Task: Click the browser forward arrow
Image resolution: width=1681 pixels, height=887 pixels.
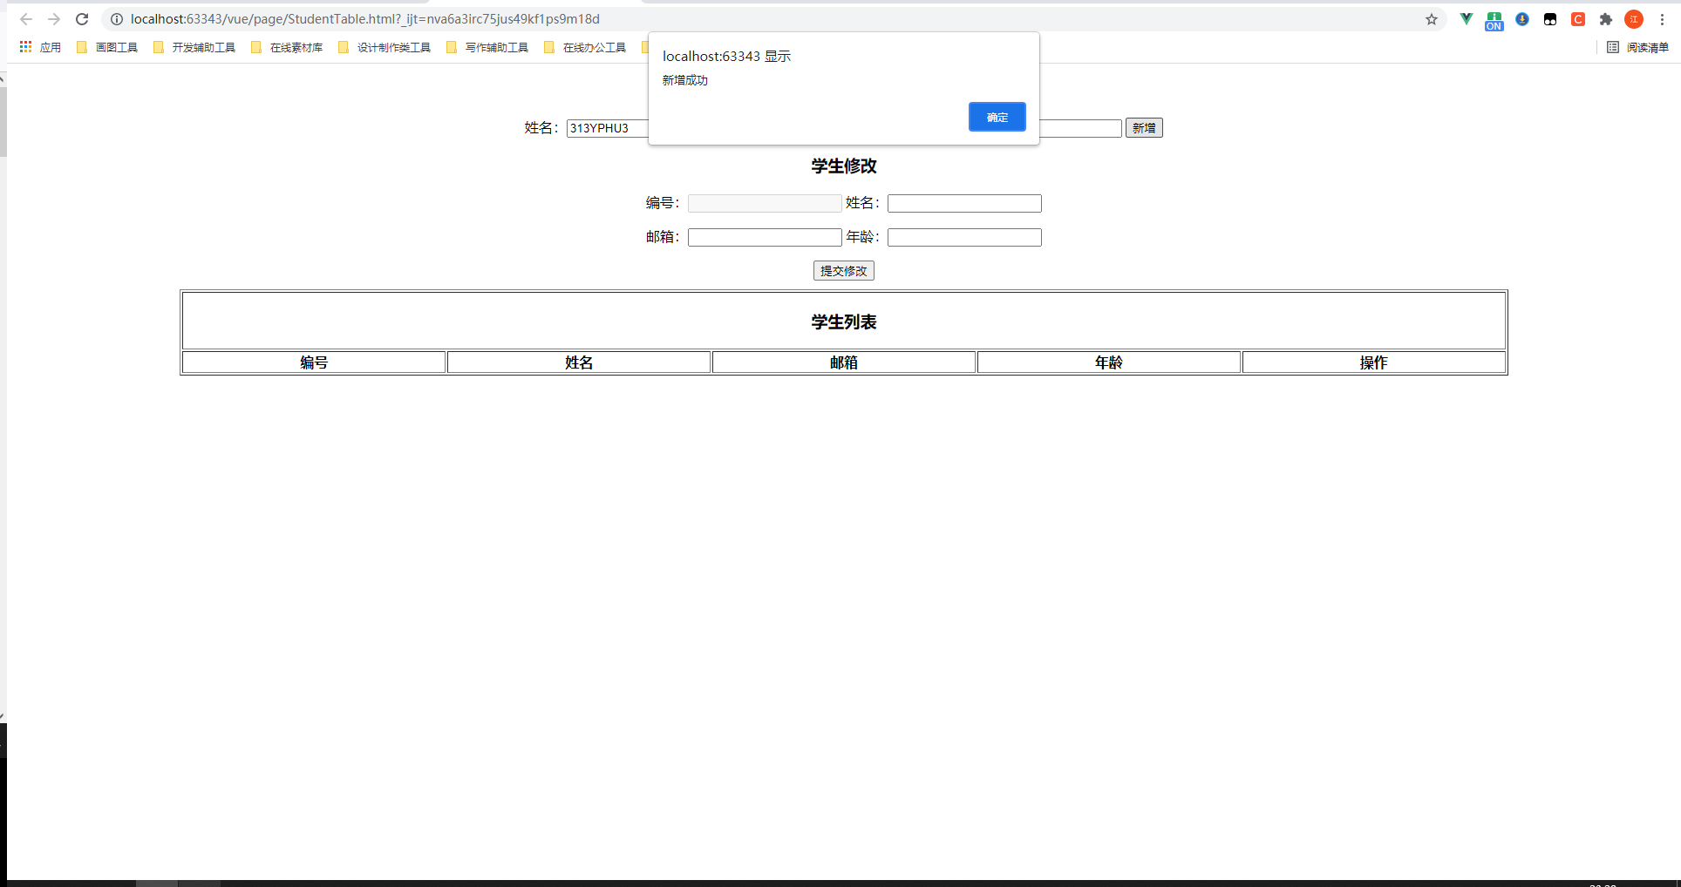Action: point(54,19)
